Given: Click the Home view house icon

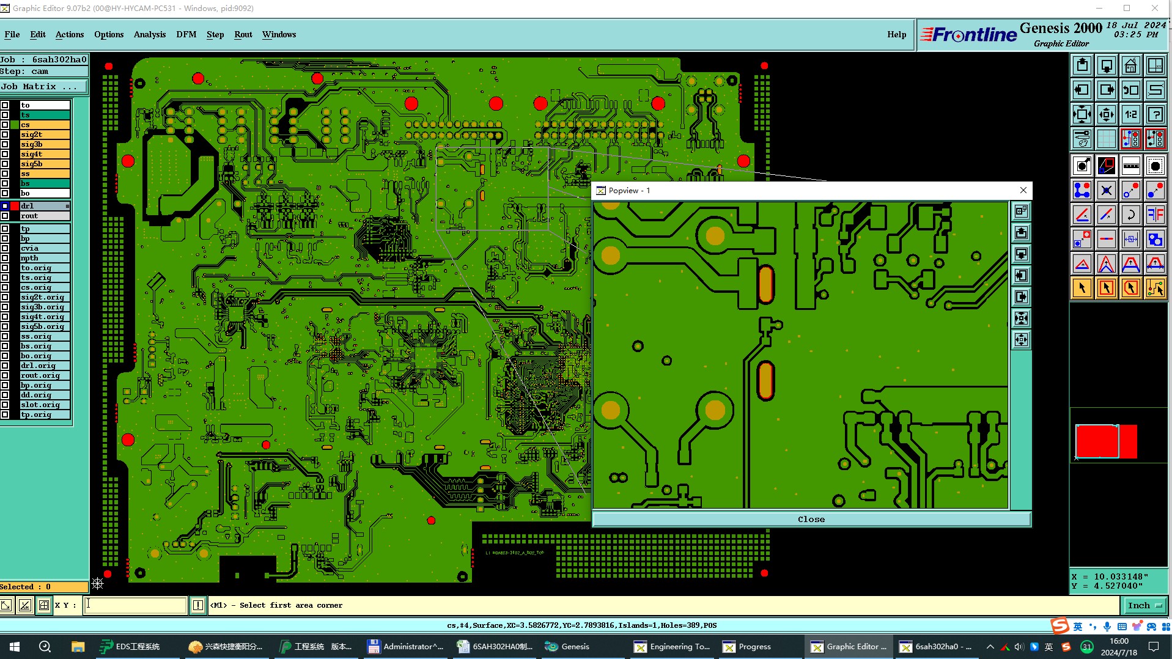Looking at the screenshot, I should pos(1131,65).
